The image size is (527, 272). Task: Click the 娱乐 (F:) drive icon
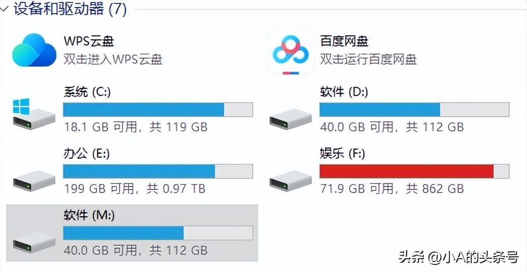coord(291,181)
